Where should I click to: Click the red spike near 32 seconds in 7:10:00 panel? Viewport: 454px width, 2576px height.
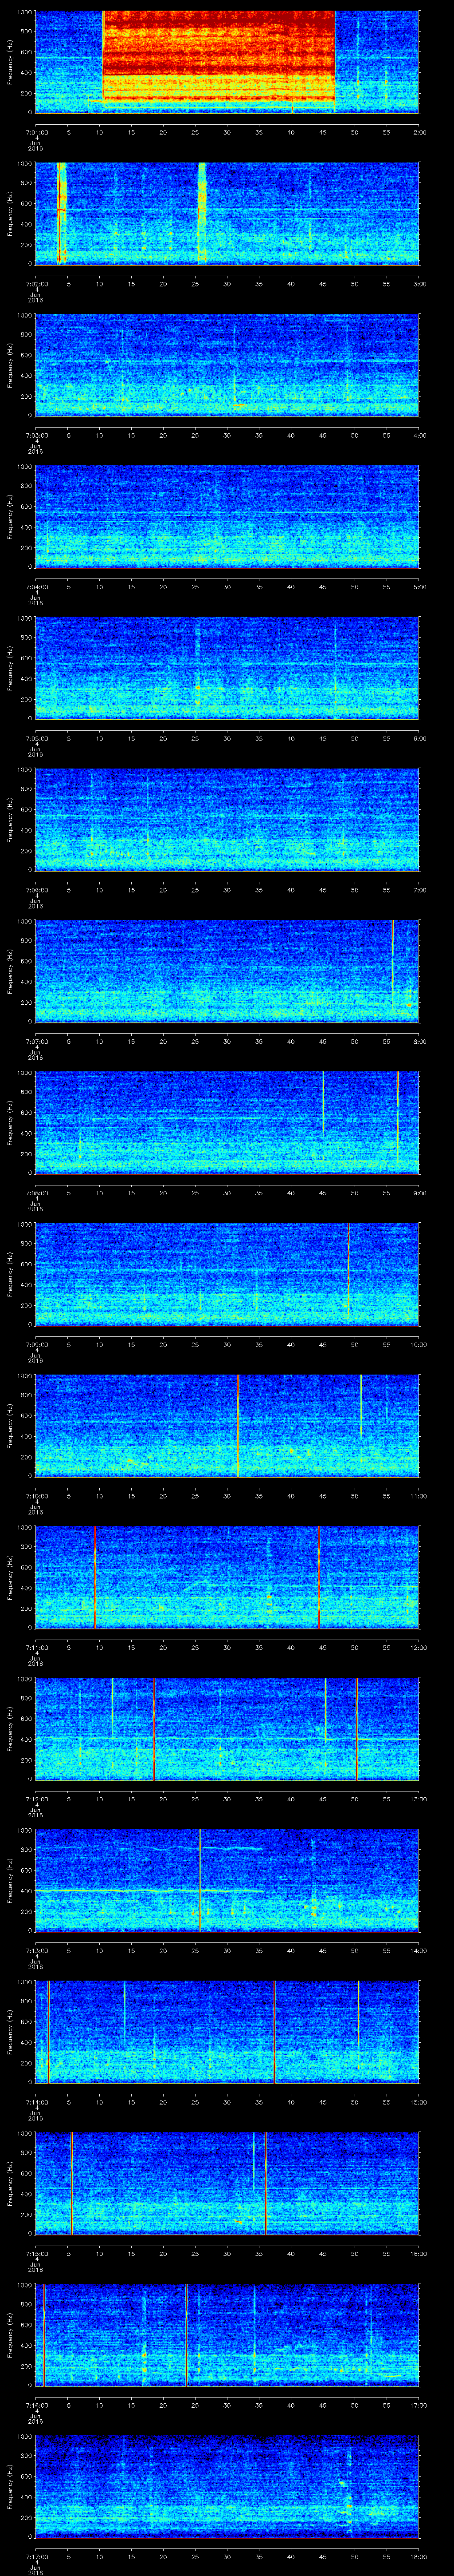point(239,1425)
